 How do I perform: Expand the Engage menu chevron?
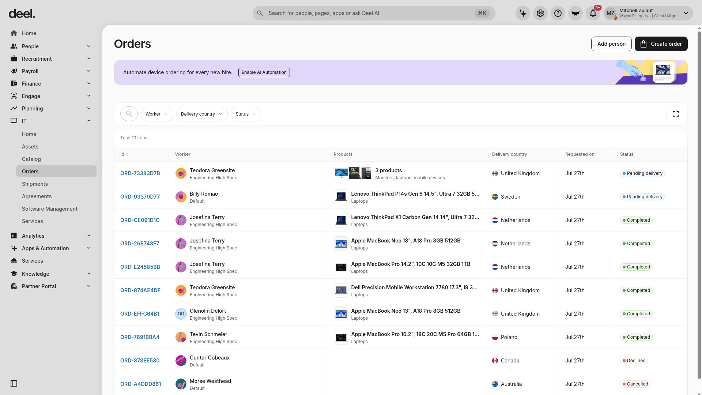point(89,96)
